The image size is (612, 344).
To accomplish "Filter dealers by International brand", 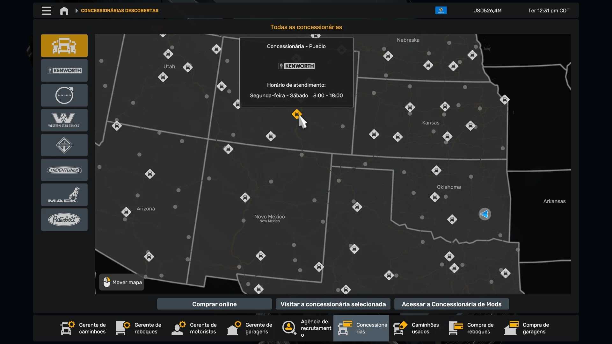I will [64, 145].
